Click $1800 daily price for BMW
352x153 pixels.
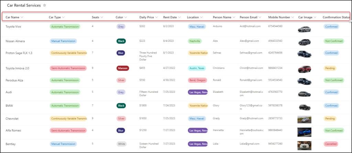[143, 105]
